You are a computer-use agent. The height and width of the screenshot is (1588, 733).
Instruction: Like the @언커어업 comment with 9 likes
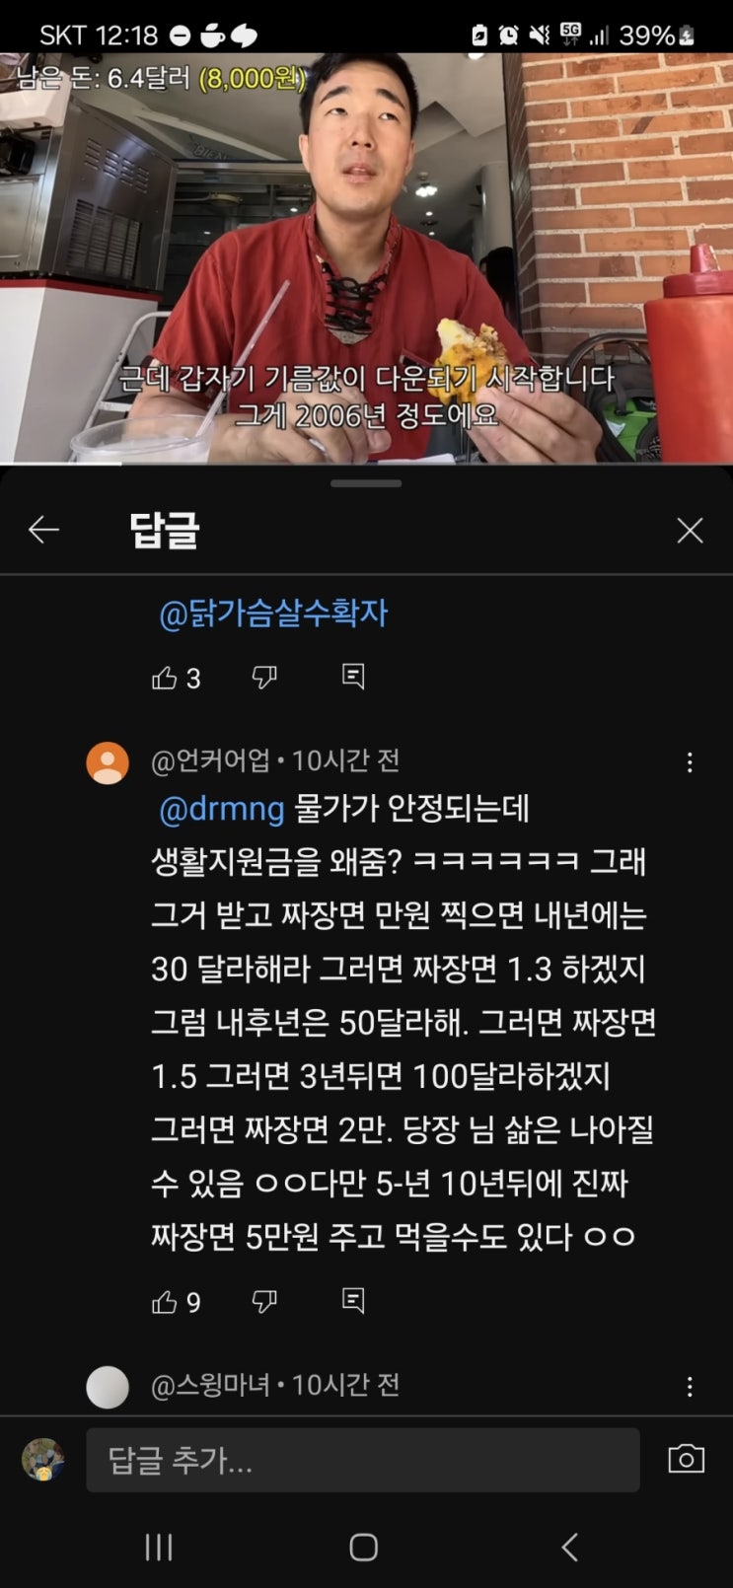pyautogui.click(x=164, y=1302)
